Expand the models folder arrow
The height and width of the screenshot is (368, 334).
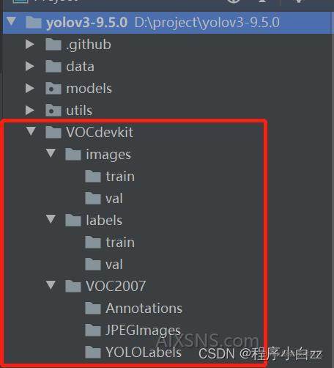tap(30, 89)
